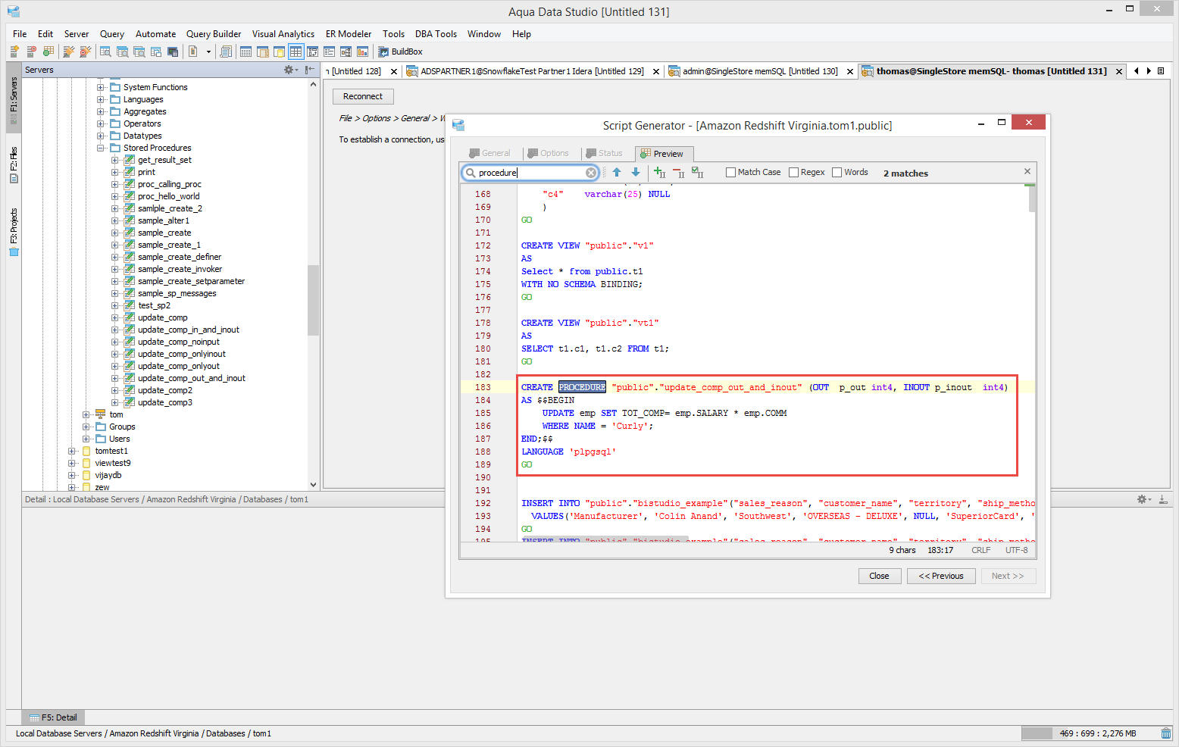Image resolution: width=1179 pixels, height=747 pixels.
Task: Clear the procedure search field
Action: [x=591, y=173]
